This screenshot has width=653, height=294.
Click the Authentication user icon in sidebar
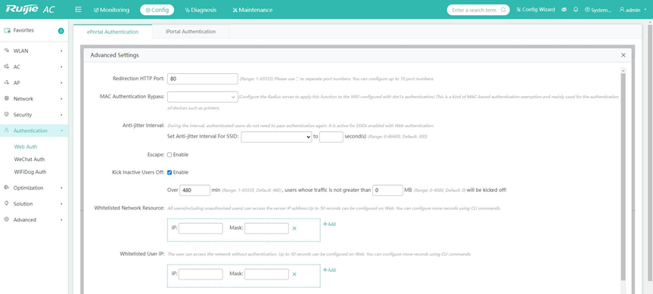(x=6, y=131)
